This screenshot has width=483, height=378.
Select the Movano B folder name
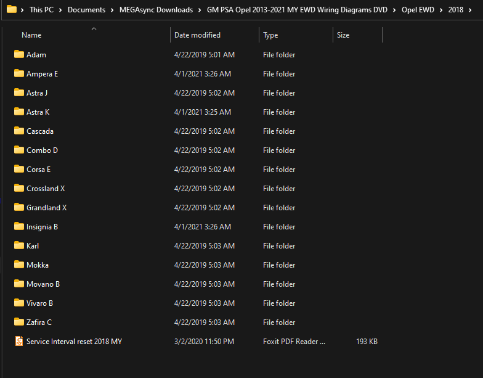(43, 284)
